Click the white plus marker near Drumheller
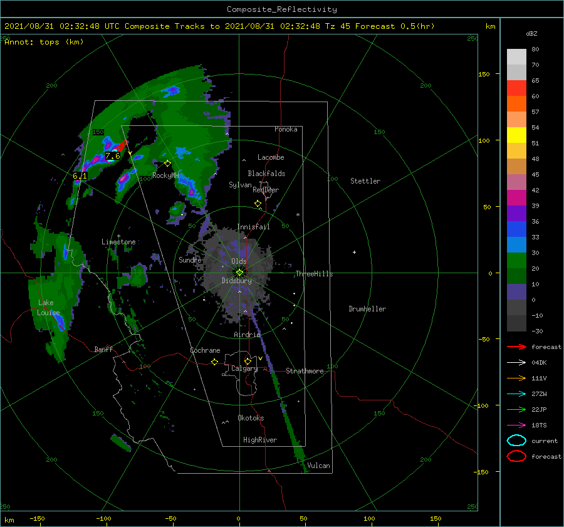564x527 pixels. 354,252
